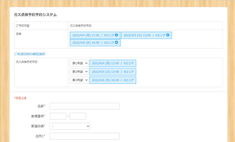Click the ご希望日時の順位選択 section heading
235x142 pixels.
pyautogui.click(x=29, y=54)
